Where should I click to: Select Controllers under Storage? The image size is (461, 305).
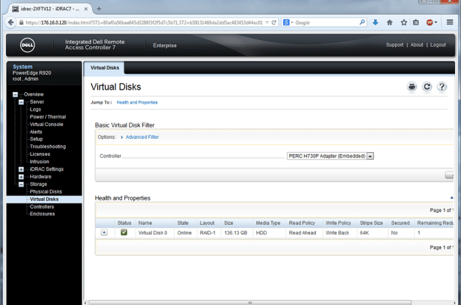coord(42,207)
